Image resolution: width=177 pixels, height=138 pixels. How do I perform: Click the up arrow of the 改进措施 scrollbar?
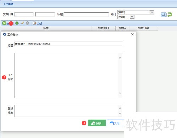pos(120,108)
